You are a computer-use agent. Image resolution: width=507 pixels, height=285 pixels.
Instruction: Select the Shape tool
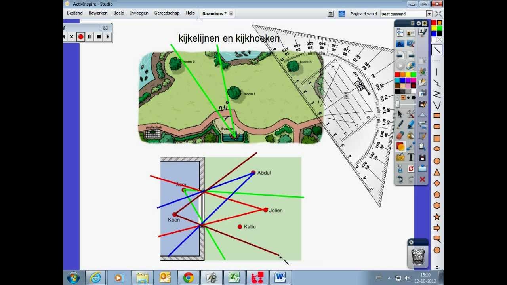[400, 147]
